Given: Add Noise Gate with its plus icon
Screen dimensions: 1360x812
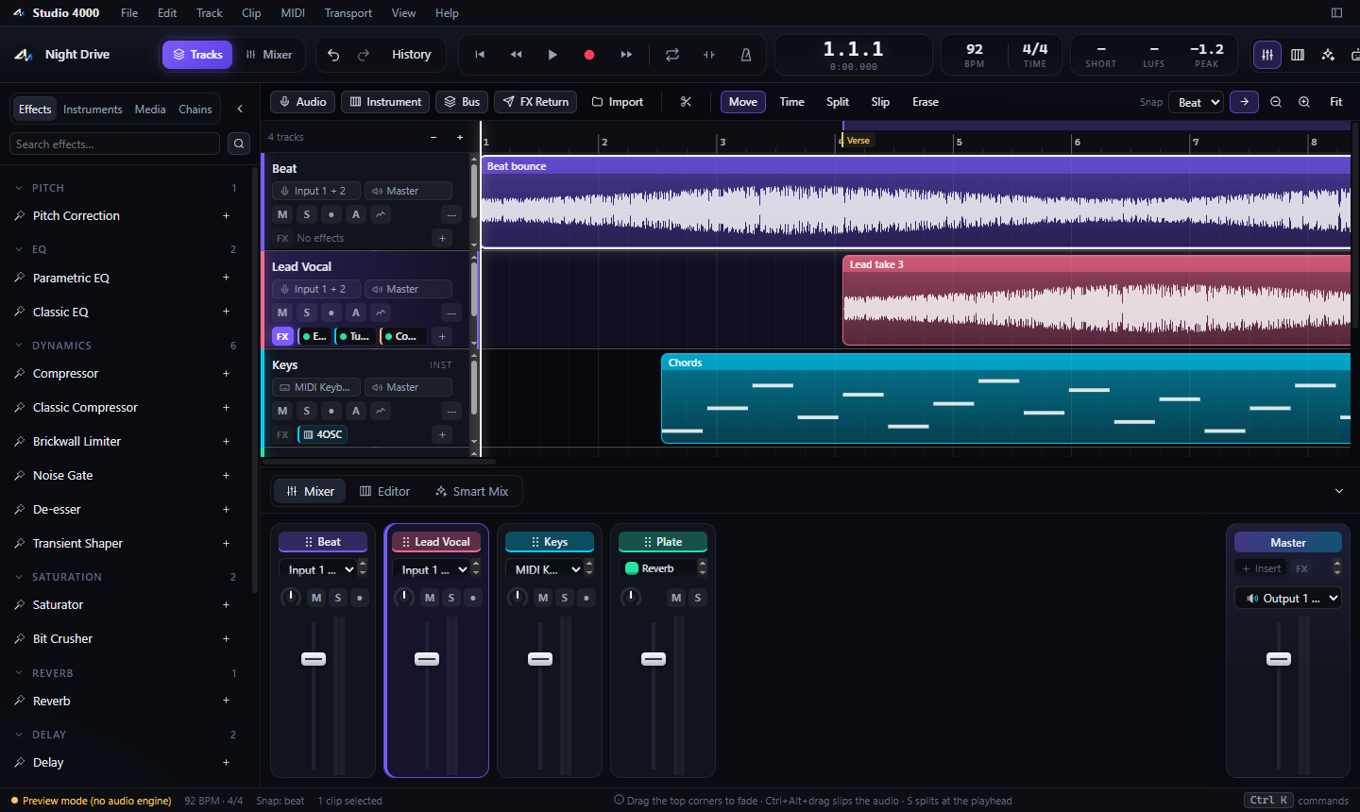Looking at the screenshot, I should point(226,476).
